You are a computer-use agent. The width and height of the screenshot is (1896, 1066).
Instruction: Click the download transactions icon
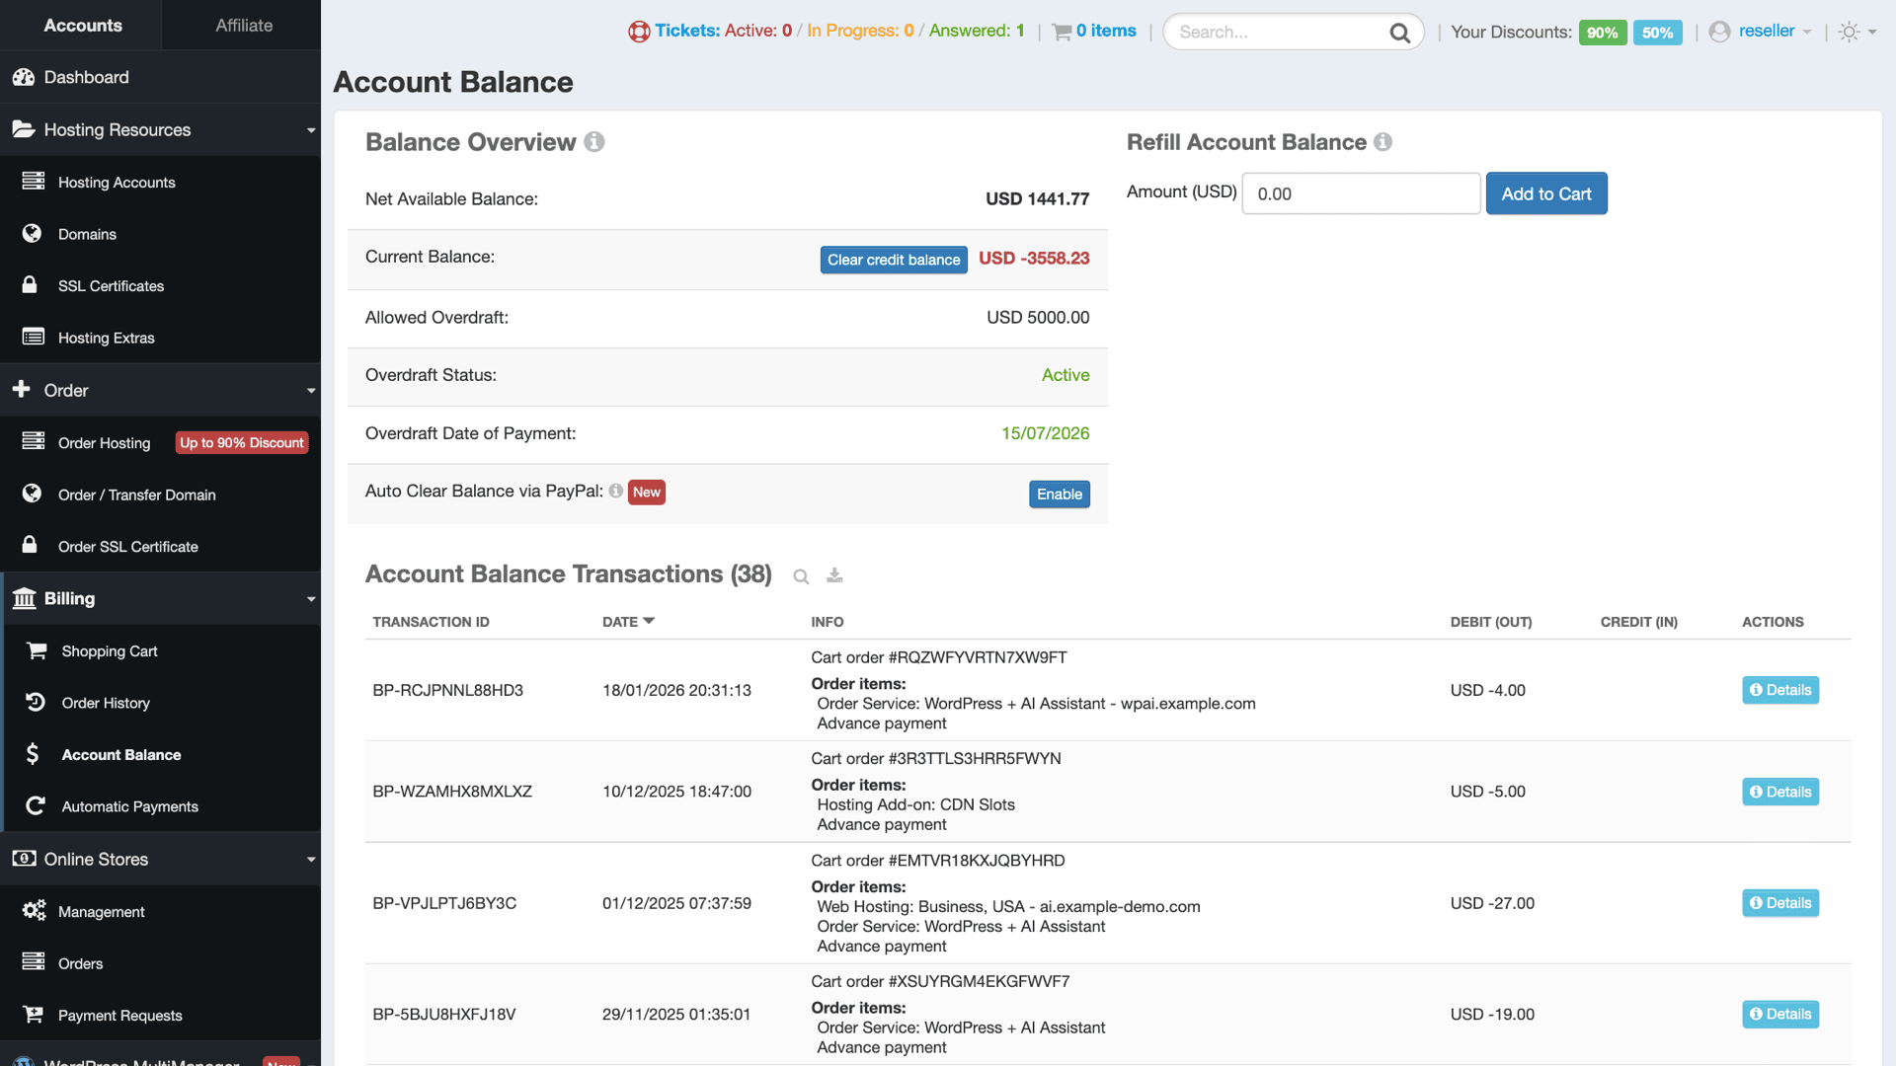click(x=834, y=575)
